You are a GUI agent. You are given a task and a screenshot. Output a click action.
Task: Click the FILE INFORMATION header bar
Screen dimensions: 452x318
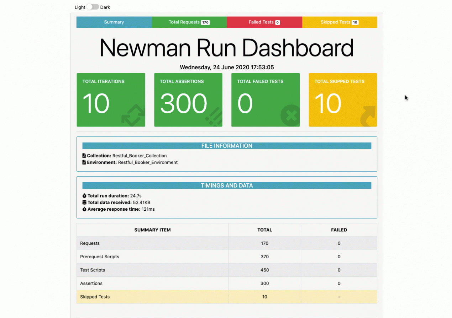(227, 146)
